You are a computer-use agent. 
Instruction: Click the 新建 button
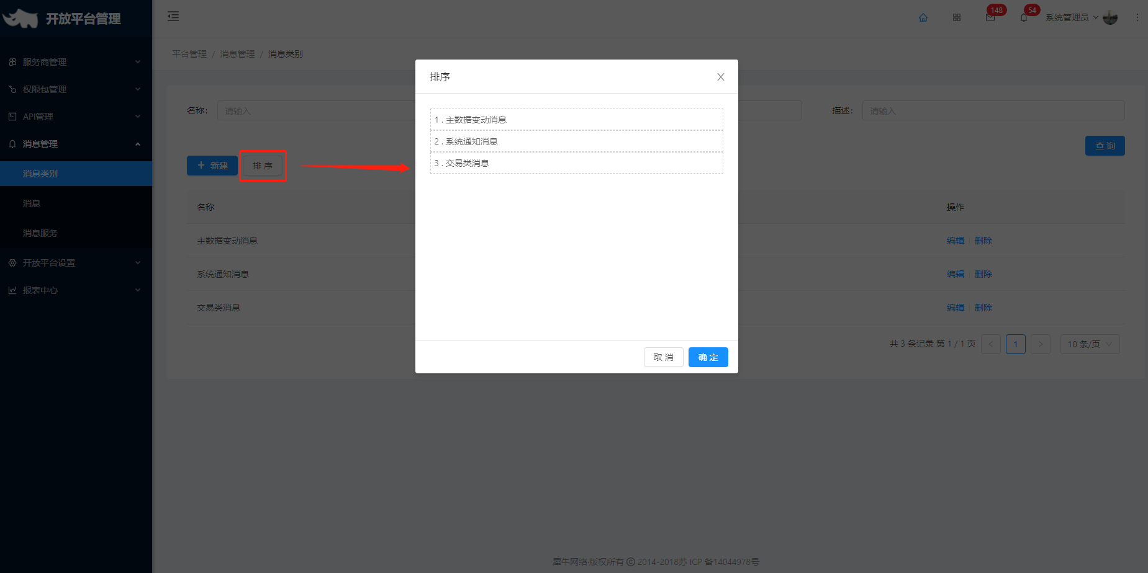pyautogui.click(x=212, y=166)
